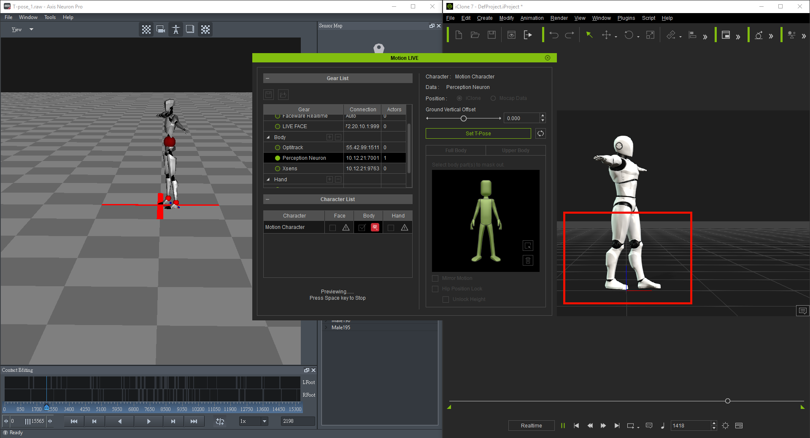Collapse the Hand gear group
The image size is (810, 438).
click(x=268, y=180)
